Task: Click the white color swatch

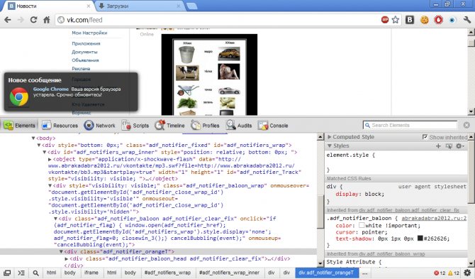Action: (362, 225)
